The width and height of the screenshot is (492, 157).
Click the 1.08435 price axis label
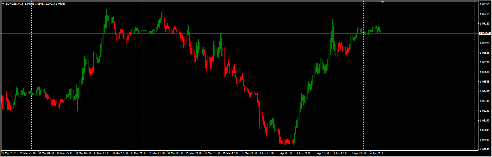click(484, 91)
